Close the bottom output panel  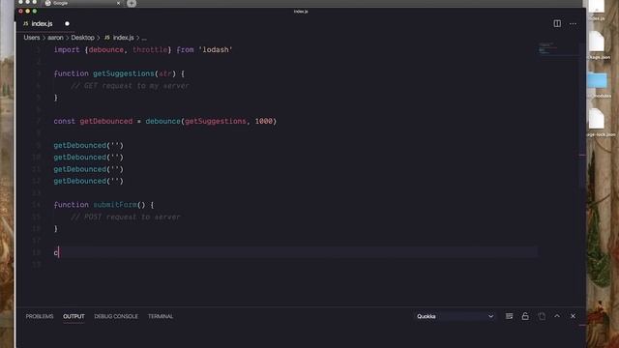(x=573, y=316)
